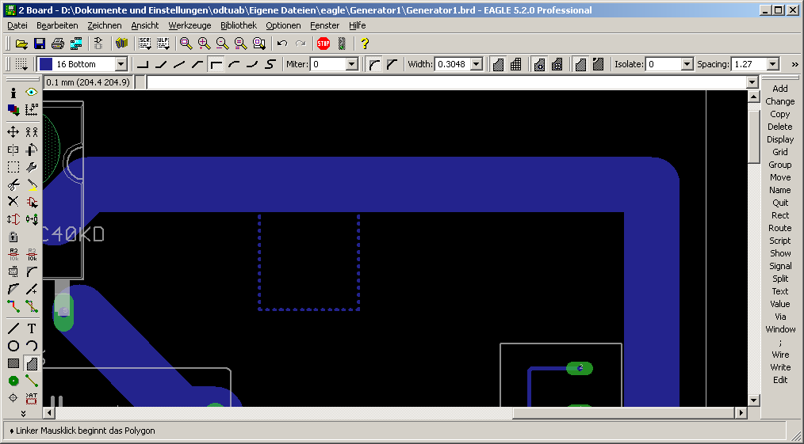Open the Datei menu
Viewport: 804px width, 444px height.
(17, 25)
